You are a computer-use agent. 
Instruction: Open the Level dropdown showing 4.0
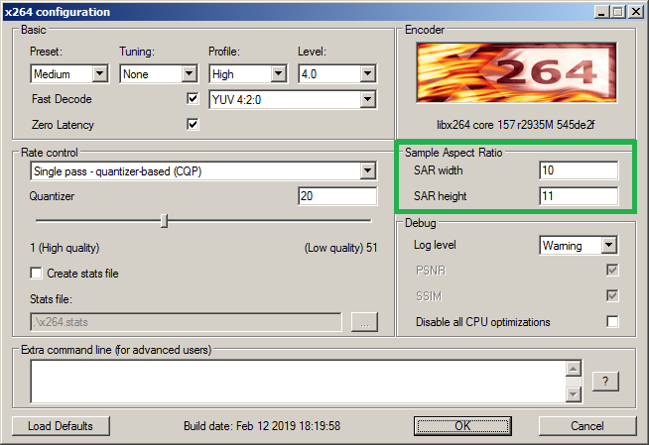click(x=337, y=74)
